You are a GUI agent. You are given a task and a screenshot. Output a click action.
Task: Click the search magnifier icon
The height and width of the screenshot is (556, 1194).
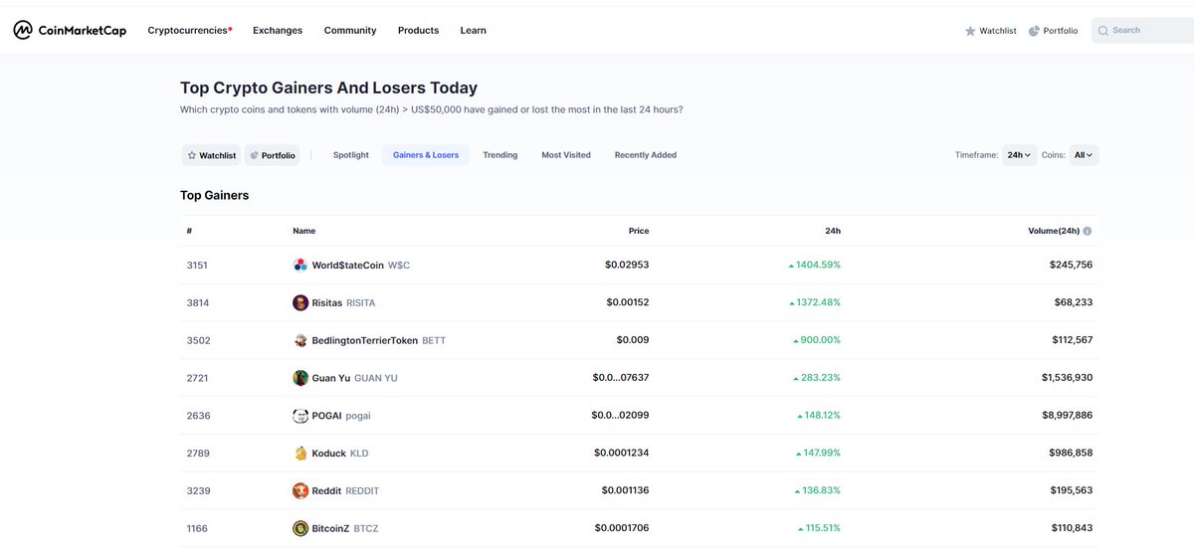[x=1102, y=31]
